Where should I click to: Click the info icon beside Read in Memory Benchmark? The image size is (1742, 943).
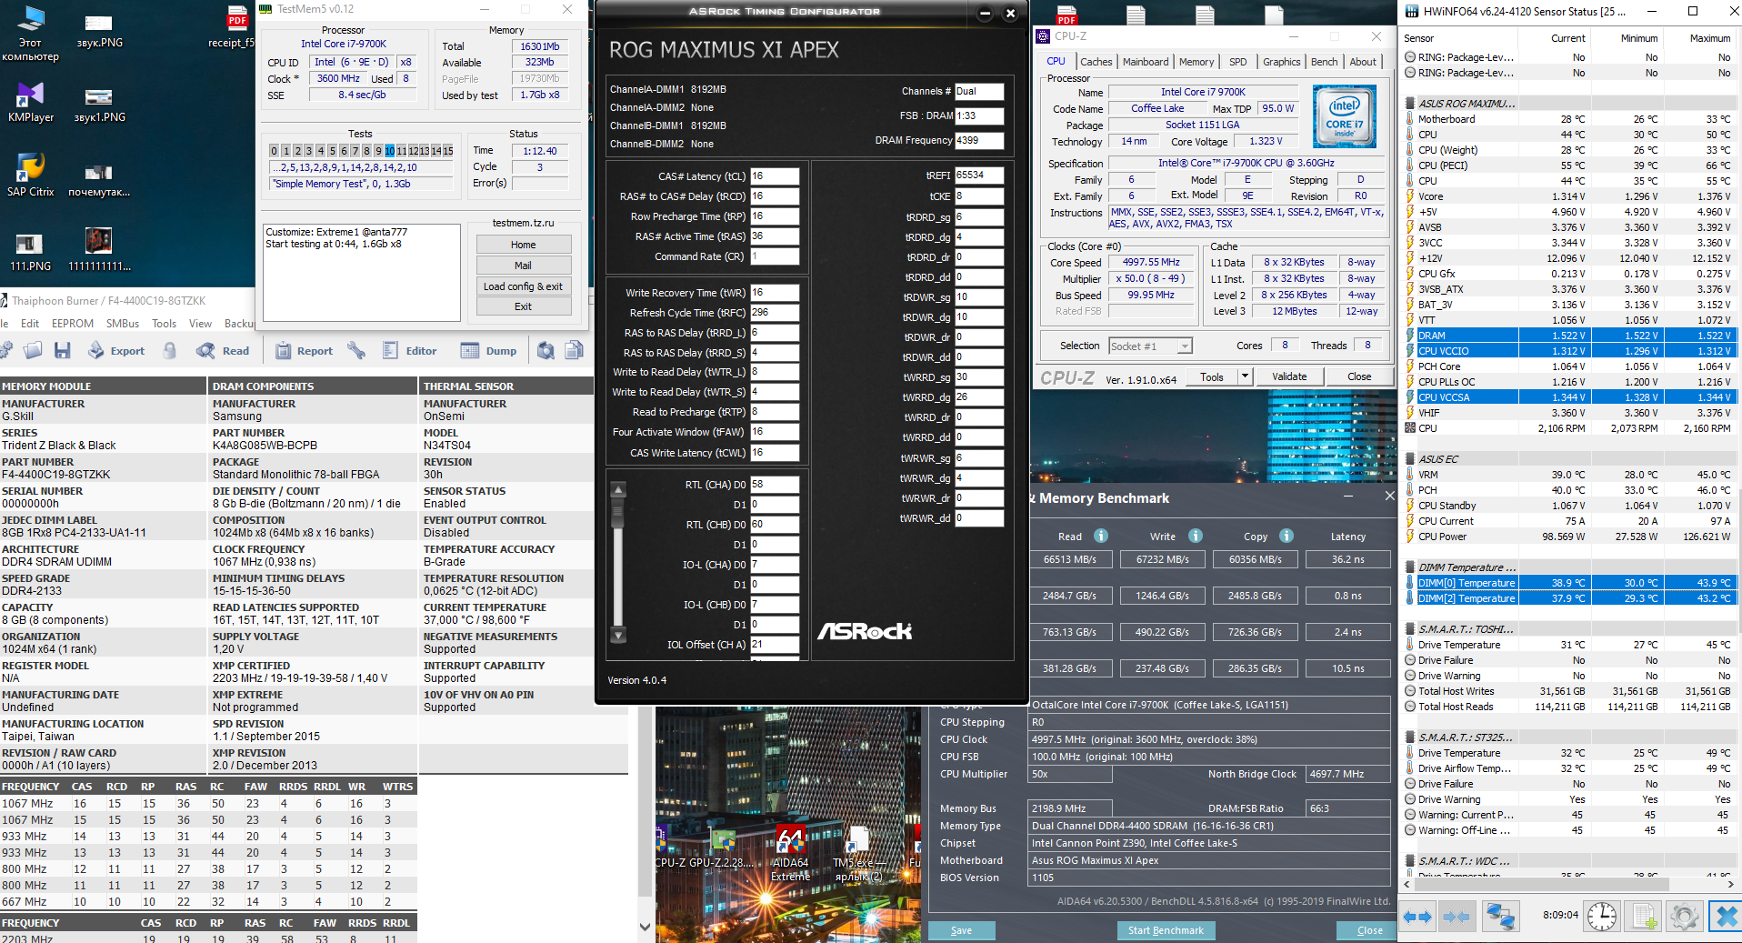(x=1101, y=536)
